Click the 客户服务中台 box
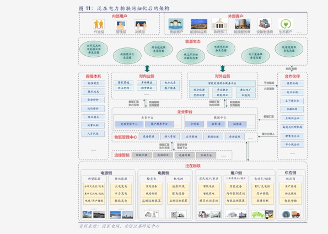The image size is (328, 234). click(159, 124)
